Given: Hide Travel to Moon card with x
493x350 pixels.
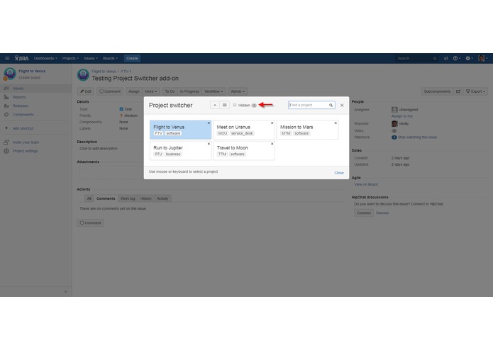Looking at the screenshot, I should [272, 144].
